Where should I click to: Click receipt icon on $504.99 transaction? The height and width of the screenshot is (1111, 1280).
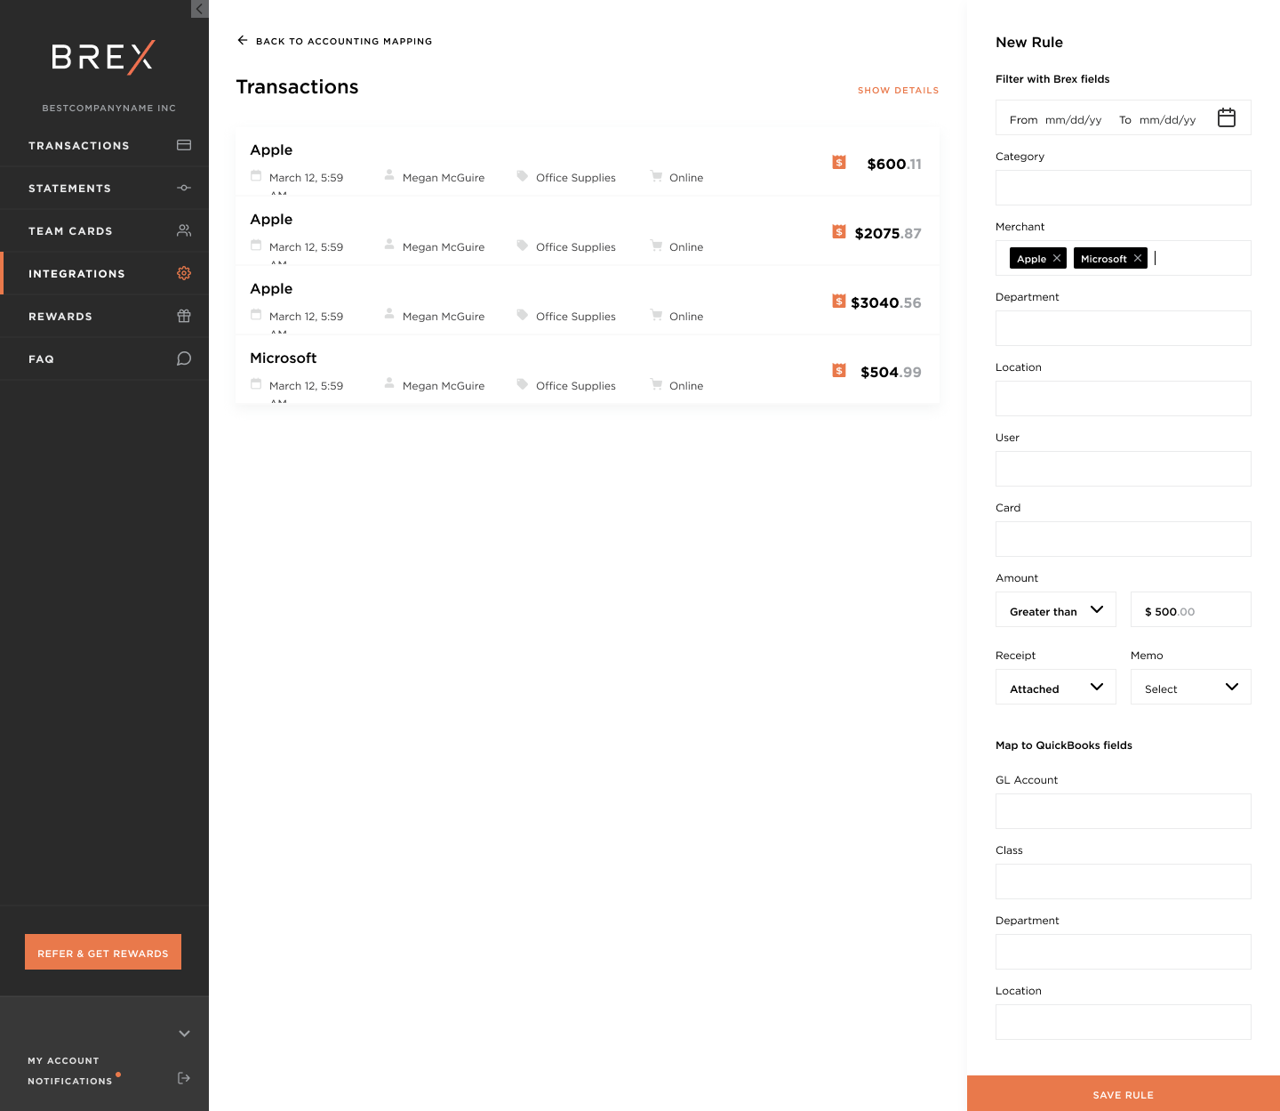coord(839,370)
